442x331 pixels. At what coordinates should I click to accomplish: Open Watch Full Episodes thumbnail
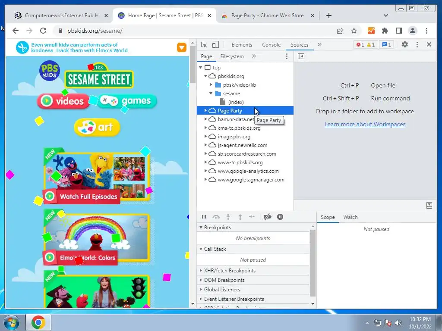[97, 177]
